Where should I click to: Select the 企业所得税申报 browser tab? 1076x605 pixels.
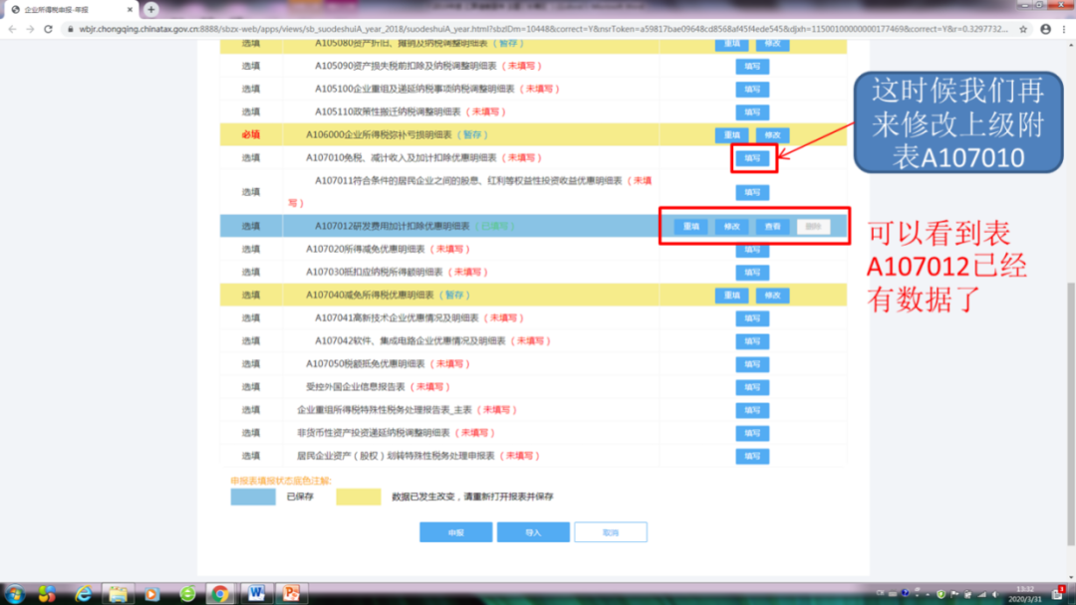pos(70,9)
